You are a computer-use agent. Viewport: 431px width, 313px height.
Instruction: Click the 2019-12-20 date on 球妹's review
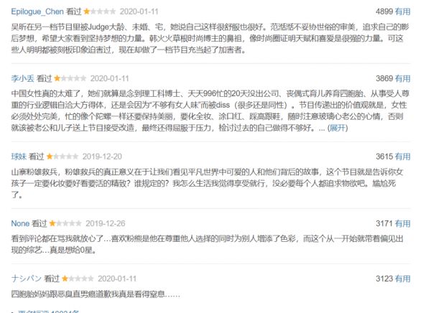(102, 156)
